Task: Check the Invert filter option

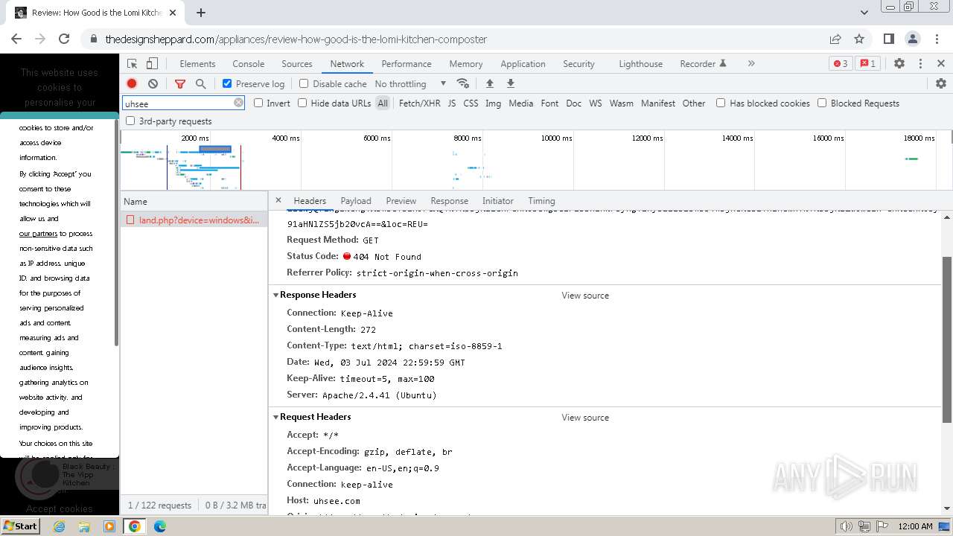Action: pos(258,103)
